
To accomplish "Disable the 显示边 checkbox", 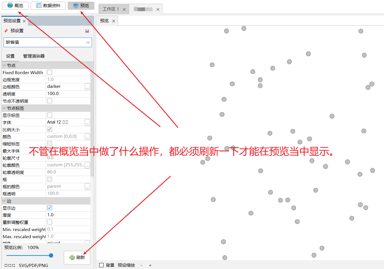I will 49,207.
